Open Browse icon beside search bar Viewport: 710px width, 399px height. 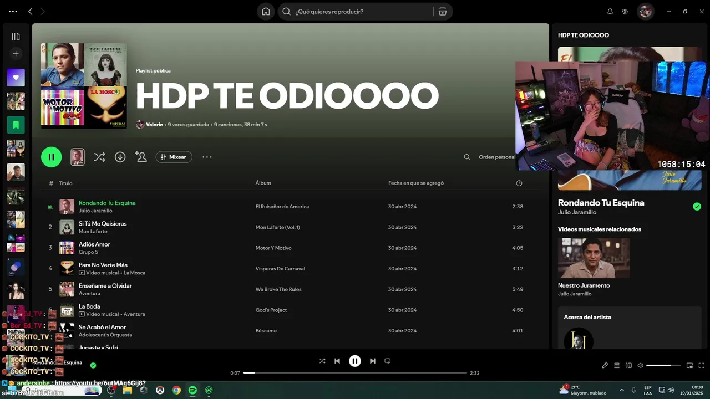(x=442, y=12)
